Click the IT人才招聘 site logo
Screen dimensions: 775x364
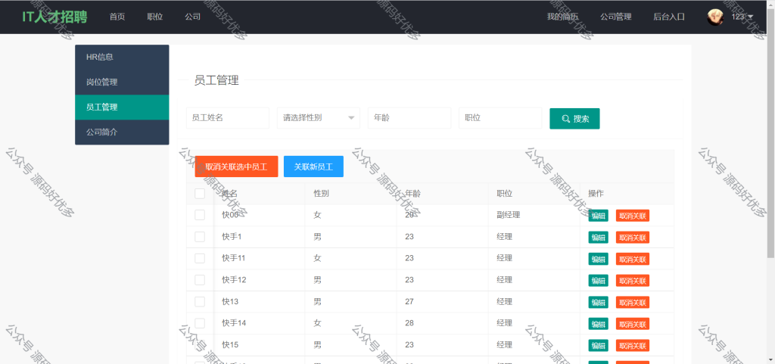[54, 17]
